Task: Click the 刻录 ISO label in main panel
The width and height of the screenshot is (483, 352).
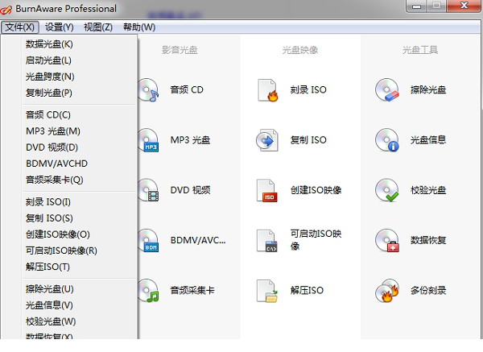Action: click(308, 89)
